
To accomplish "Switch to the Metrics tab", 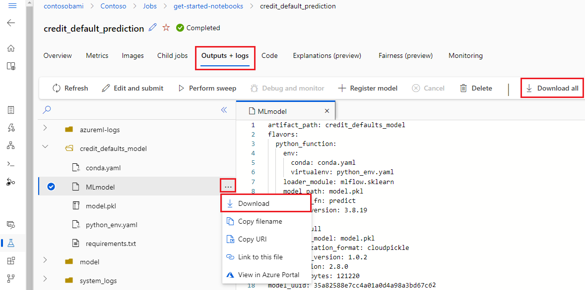I will [97, 55].
